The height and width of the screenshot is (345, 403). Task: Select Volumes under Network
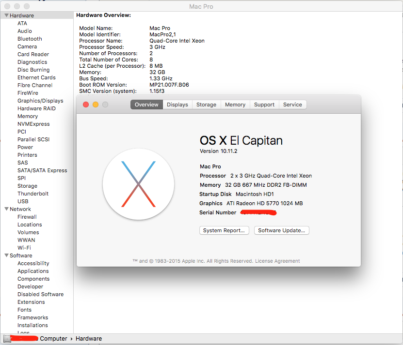pos(28,232)
